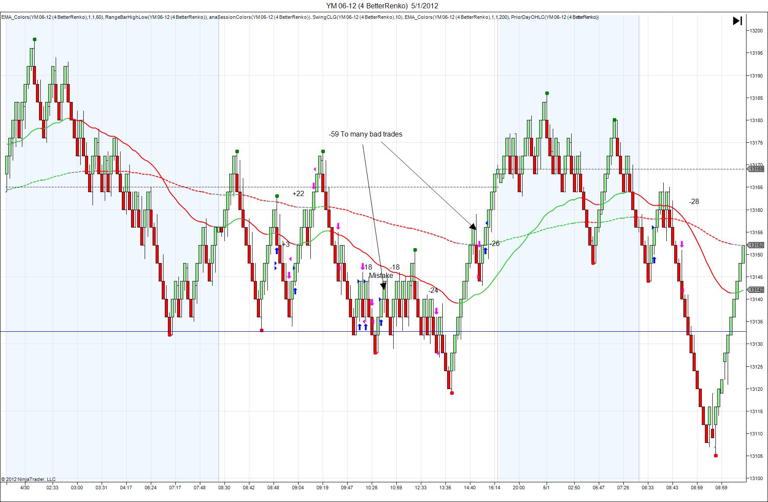Click the 08:43 time axis label
Image resolution: width=768 pixels, height=502 pixels.
pos(672,488)
